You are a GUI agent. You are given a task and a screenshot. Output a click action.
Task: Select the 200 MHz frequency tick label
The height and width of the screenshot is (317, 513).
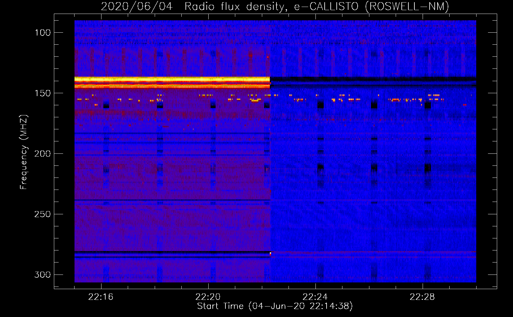click(43, 154)
